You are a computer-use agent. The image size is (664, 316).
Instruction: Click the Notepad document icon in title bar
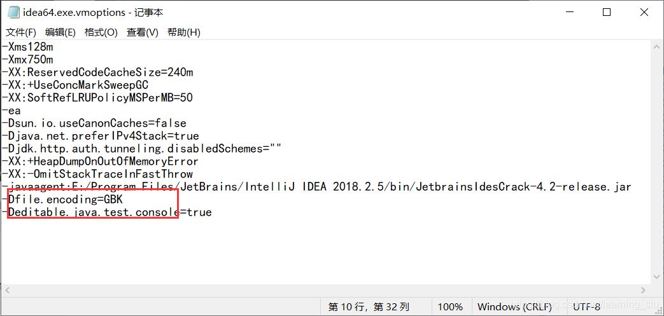point(13,12)
